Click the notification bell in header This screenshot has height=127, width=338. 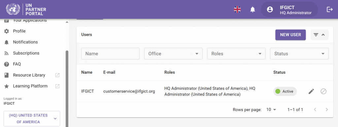click(253, 10)
